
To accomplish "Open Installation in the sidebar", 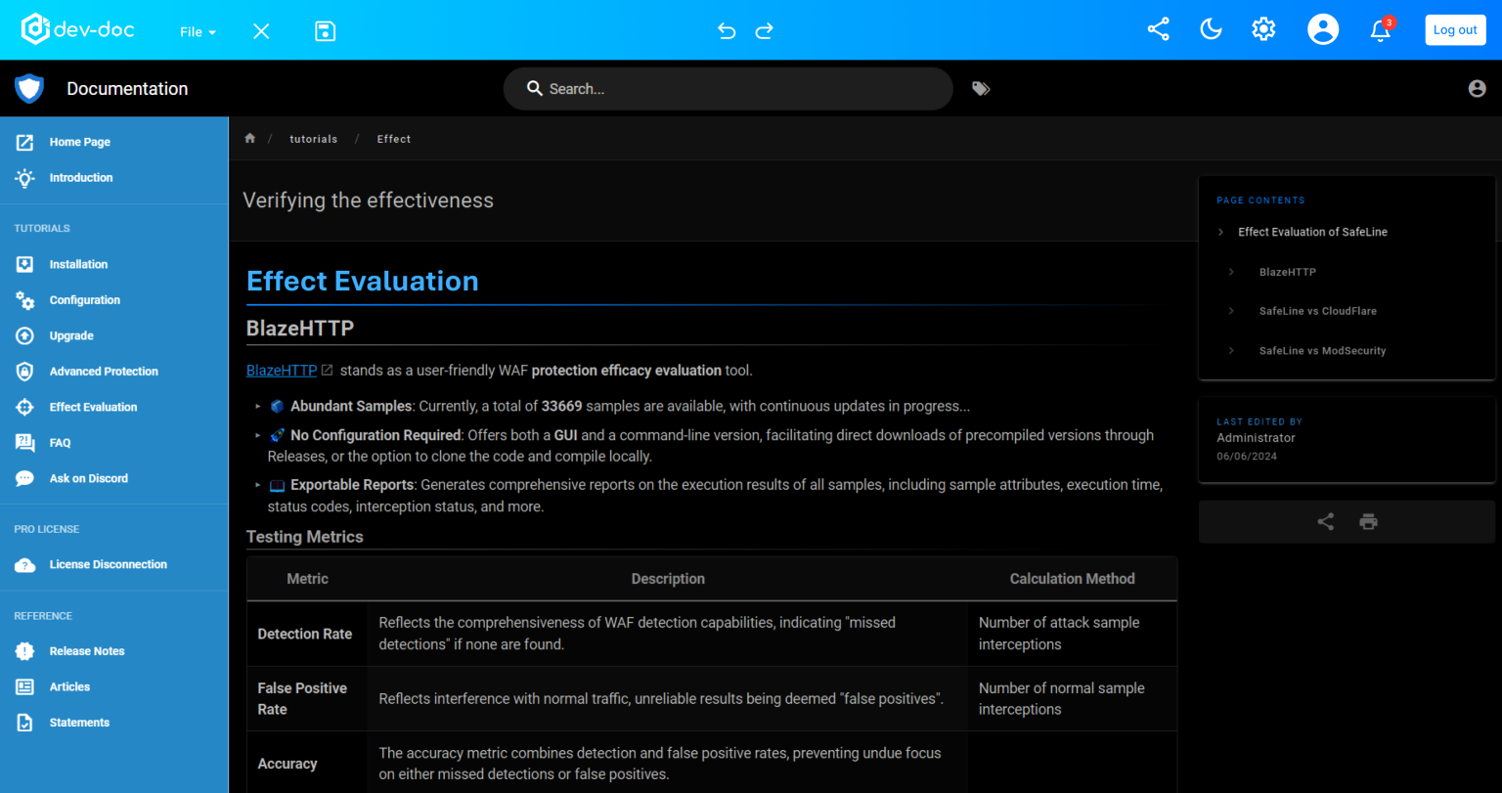I will [x=78, y=264].
